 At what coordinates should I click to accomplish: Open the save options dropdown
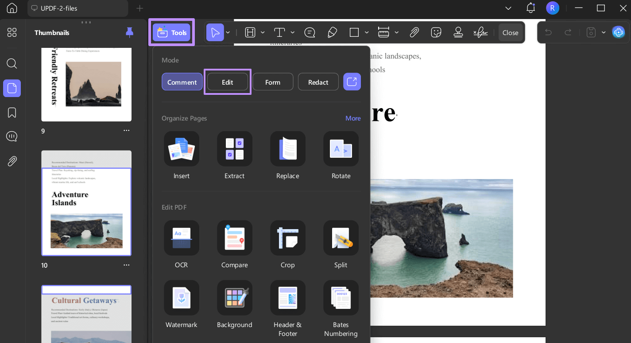click(x=603, y=32)
